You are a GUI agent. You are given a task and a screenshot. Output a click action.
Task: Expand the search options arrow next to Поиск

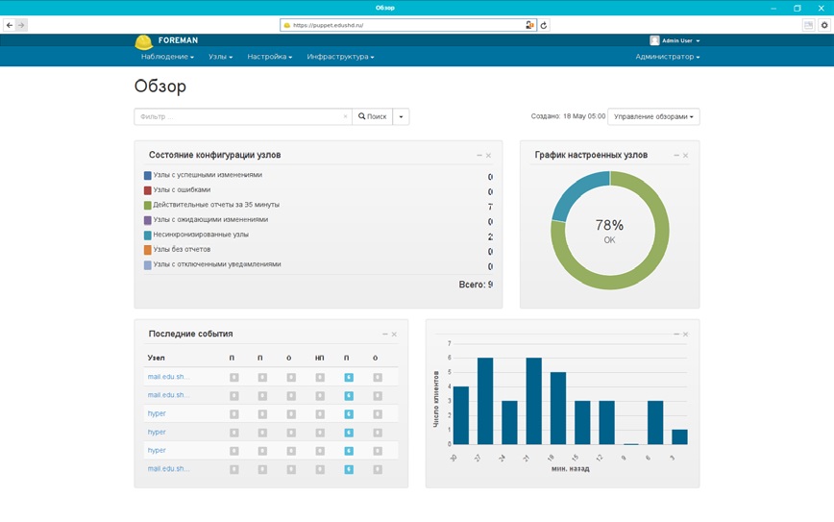click(401, 116)
